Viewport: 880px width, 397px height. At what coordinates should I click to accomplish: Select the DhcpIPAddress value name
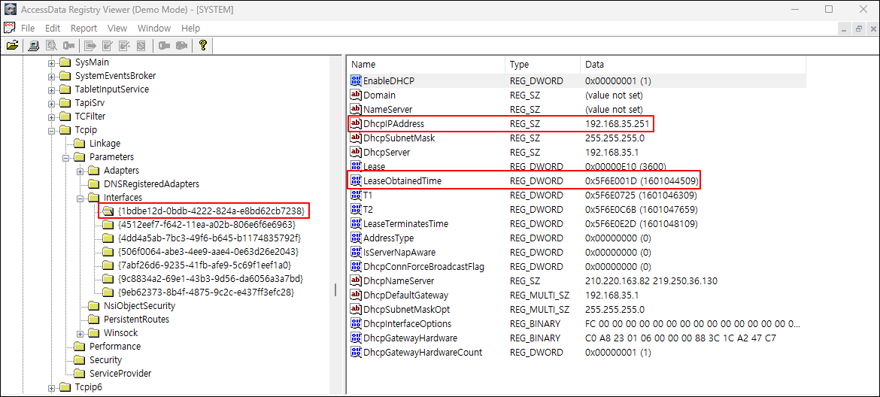pos(393,123)
